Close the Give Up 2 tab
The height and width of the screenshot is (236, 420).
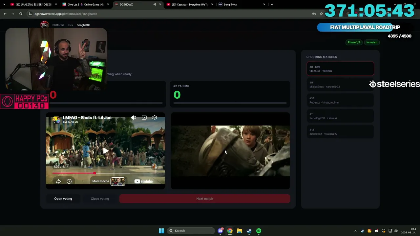(108, 5)
